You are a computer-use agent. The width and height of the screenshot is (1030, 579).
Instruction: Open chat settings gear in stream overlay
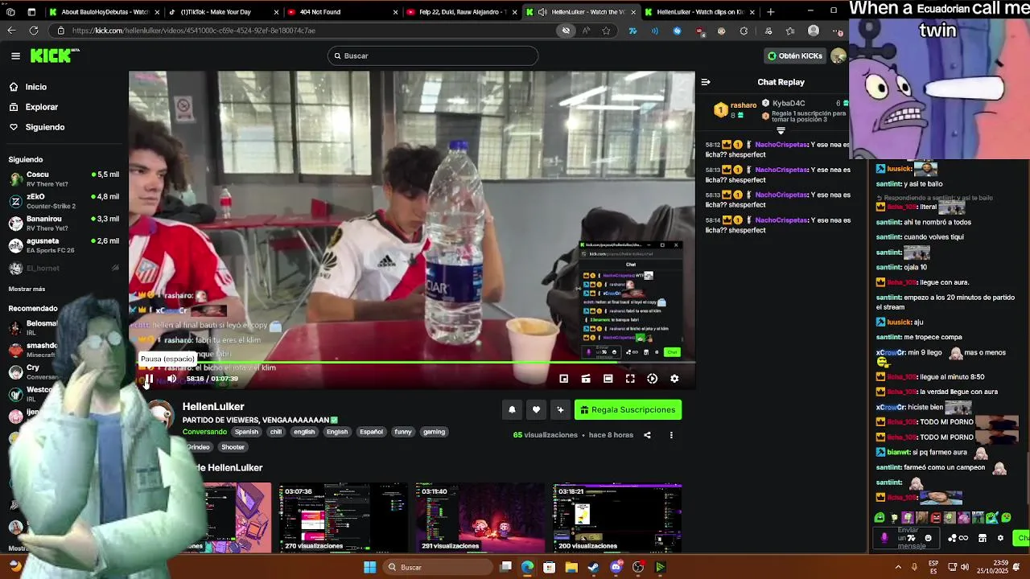pyautogui.click(x=1000, y=538)
